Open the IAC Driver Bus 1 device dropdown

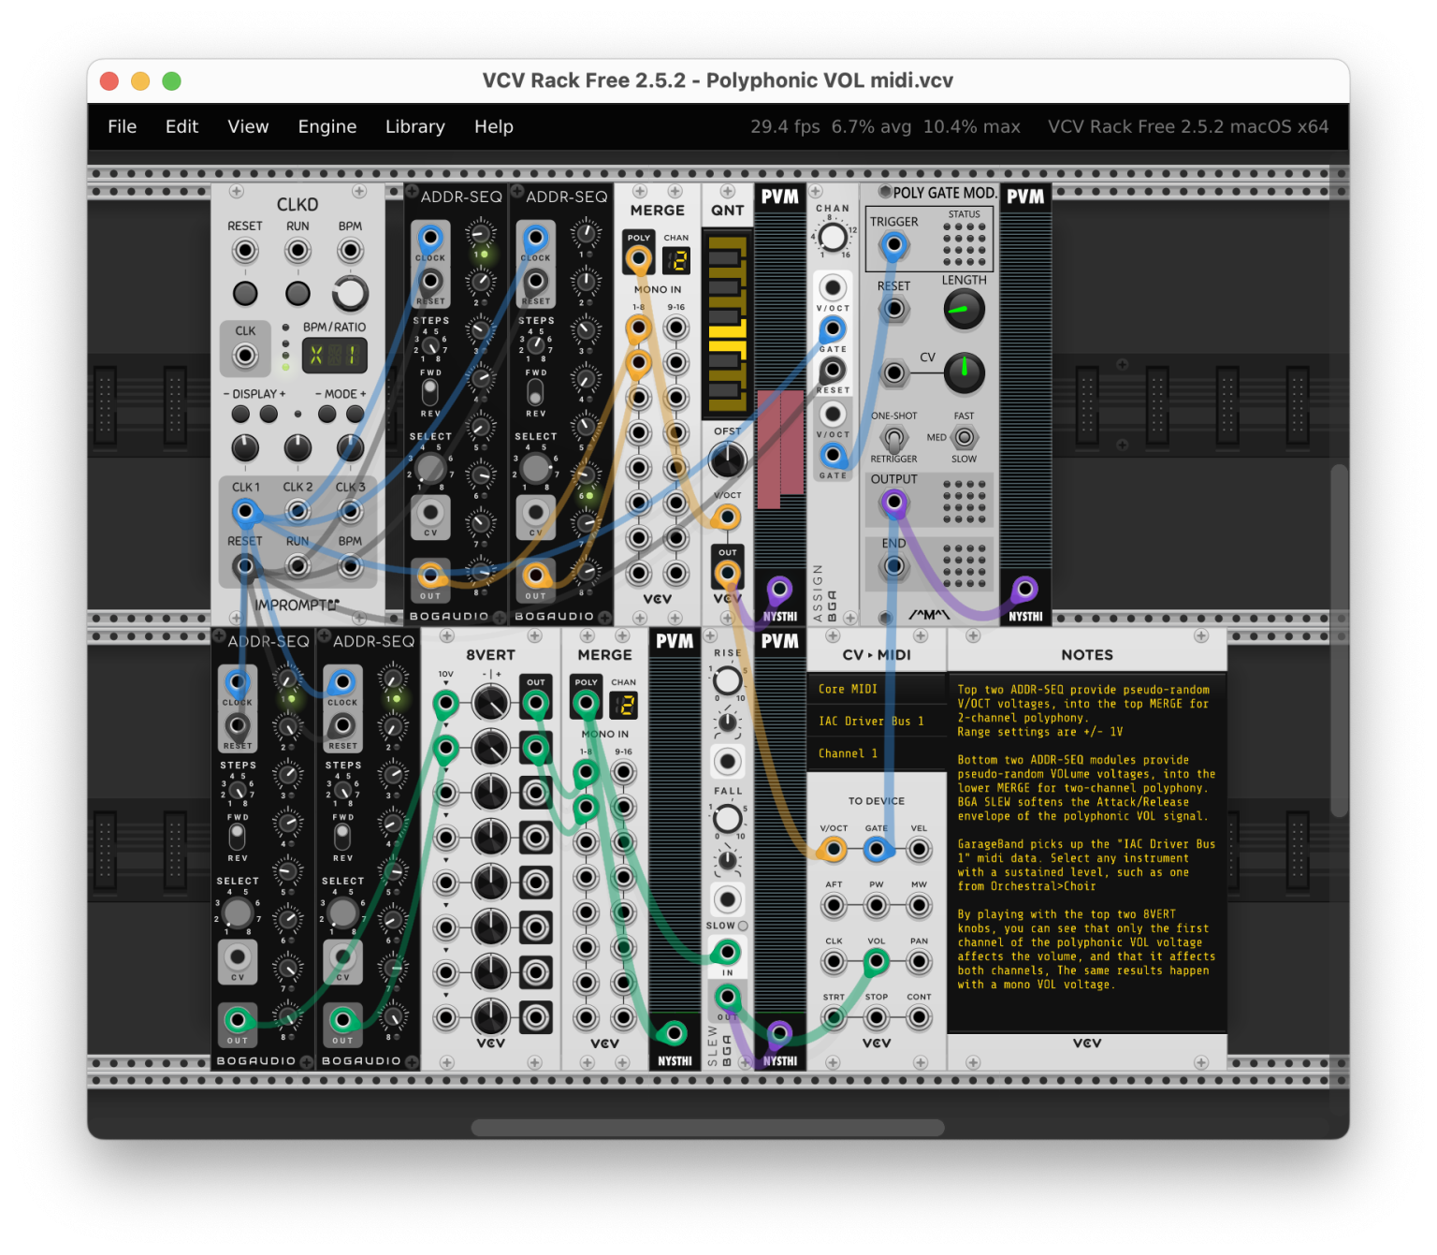[877, 721]
